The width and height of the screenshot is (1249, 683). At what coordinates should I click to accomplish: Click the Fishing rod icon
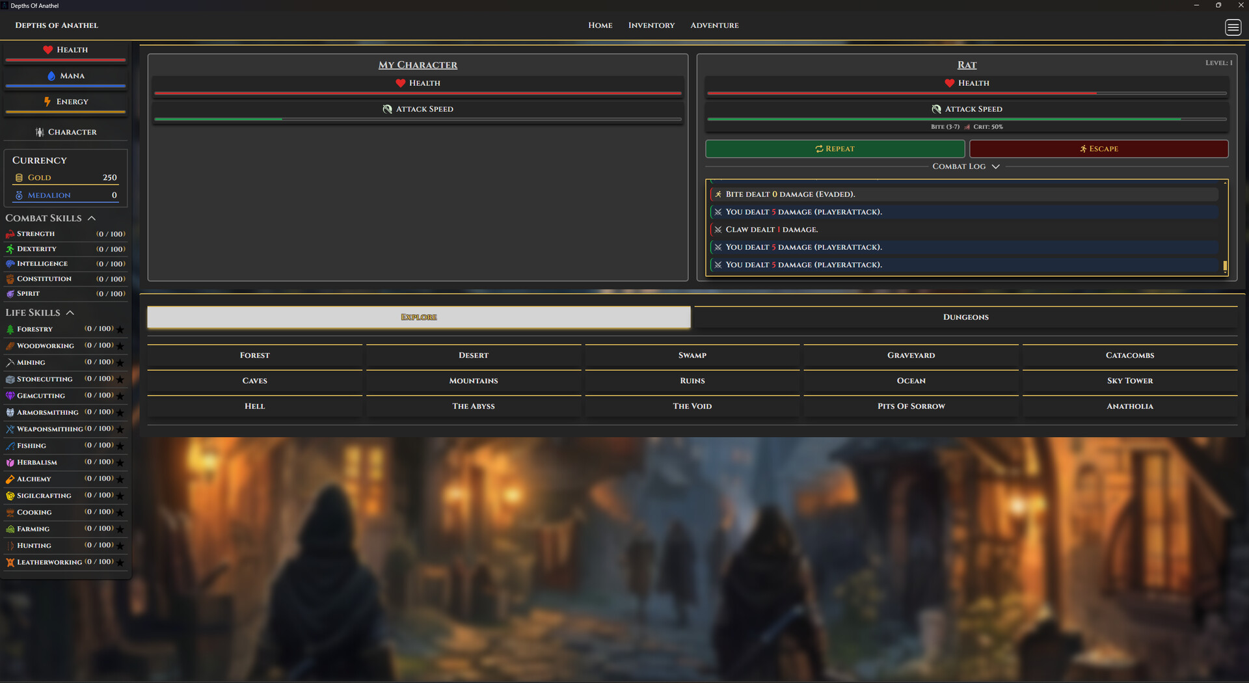point(10,446)
